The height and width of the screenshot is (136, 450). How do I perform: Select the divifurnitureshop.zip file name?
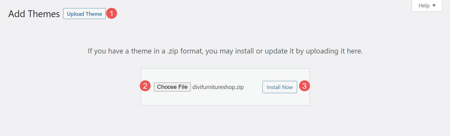(x=218, y=87)
